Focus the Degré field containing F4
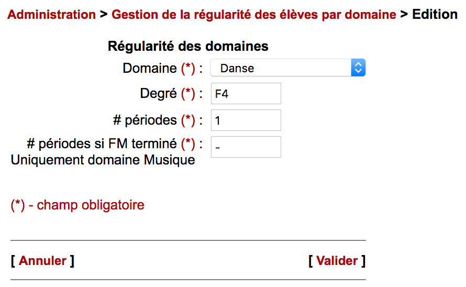The image size is (466, 287). point(246,94)
